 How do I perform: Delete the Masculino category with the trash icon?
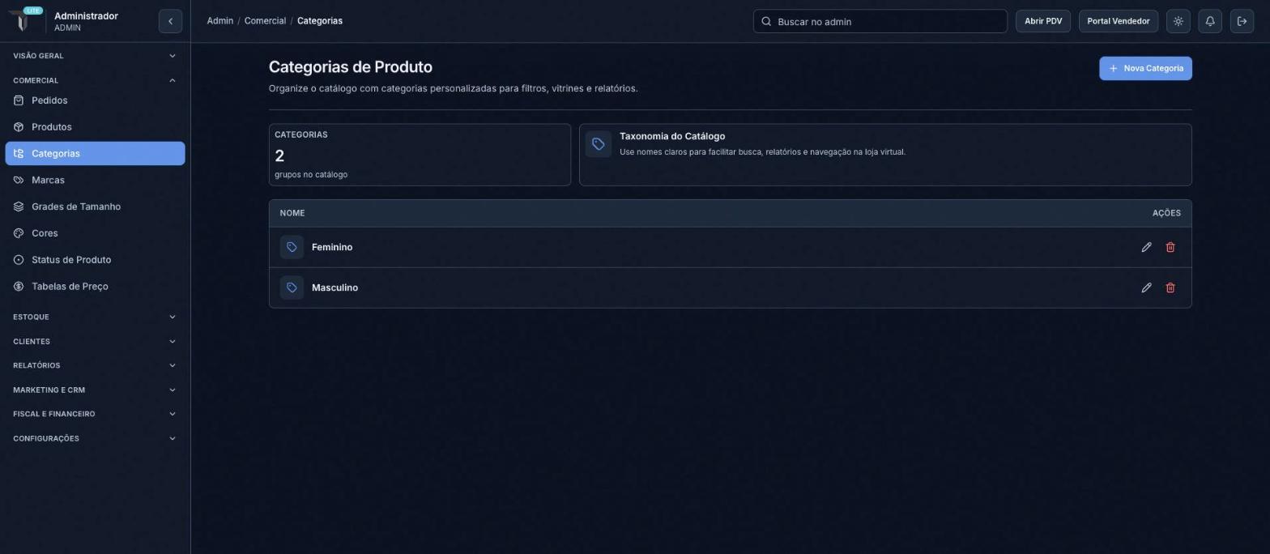1170,288
